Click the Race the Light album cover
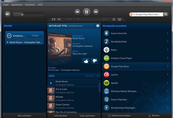 (60, 45)
